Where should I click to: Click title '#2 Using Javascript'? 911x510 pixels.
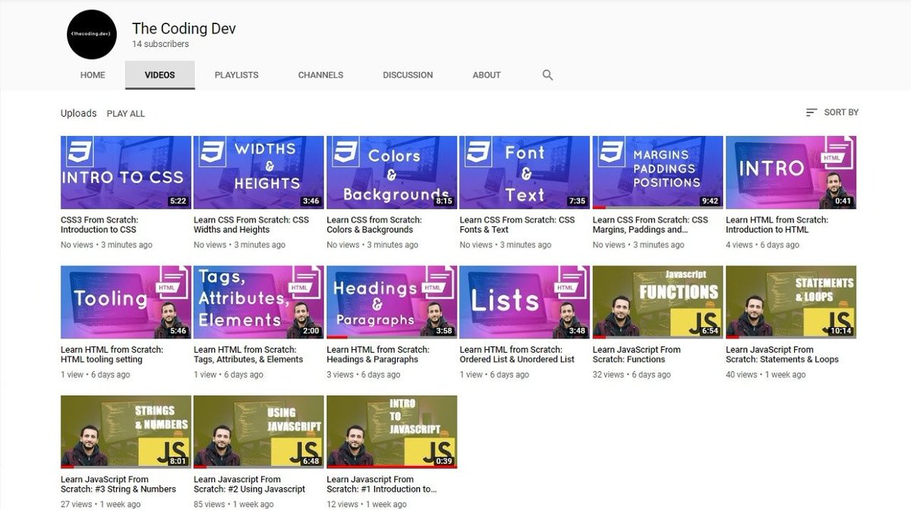(x=250, y=484)
